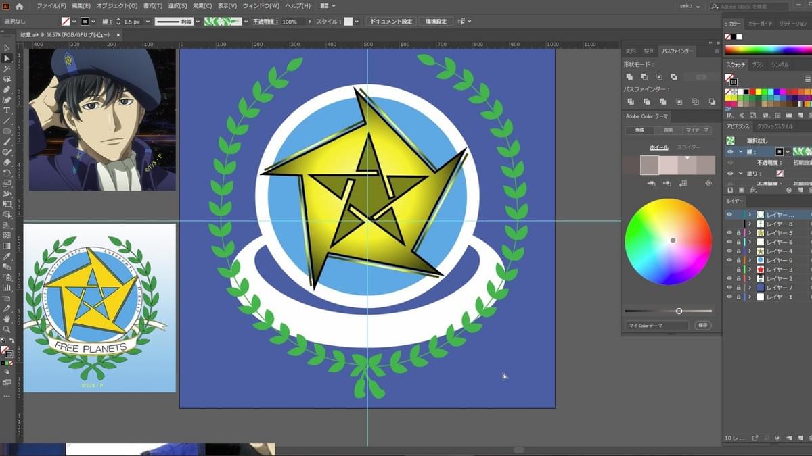812x456 pixels.
Task: Click the マイColorテーマ name field
Action: coord(657,326)
